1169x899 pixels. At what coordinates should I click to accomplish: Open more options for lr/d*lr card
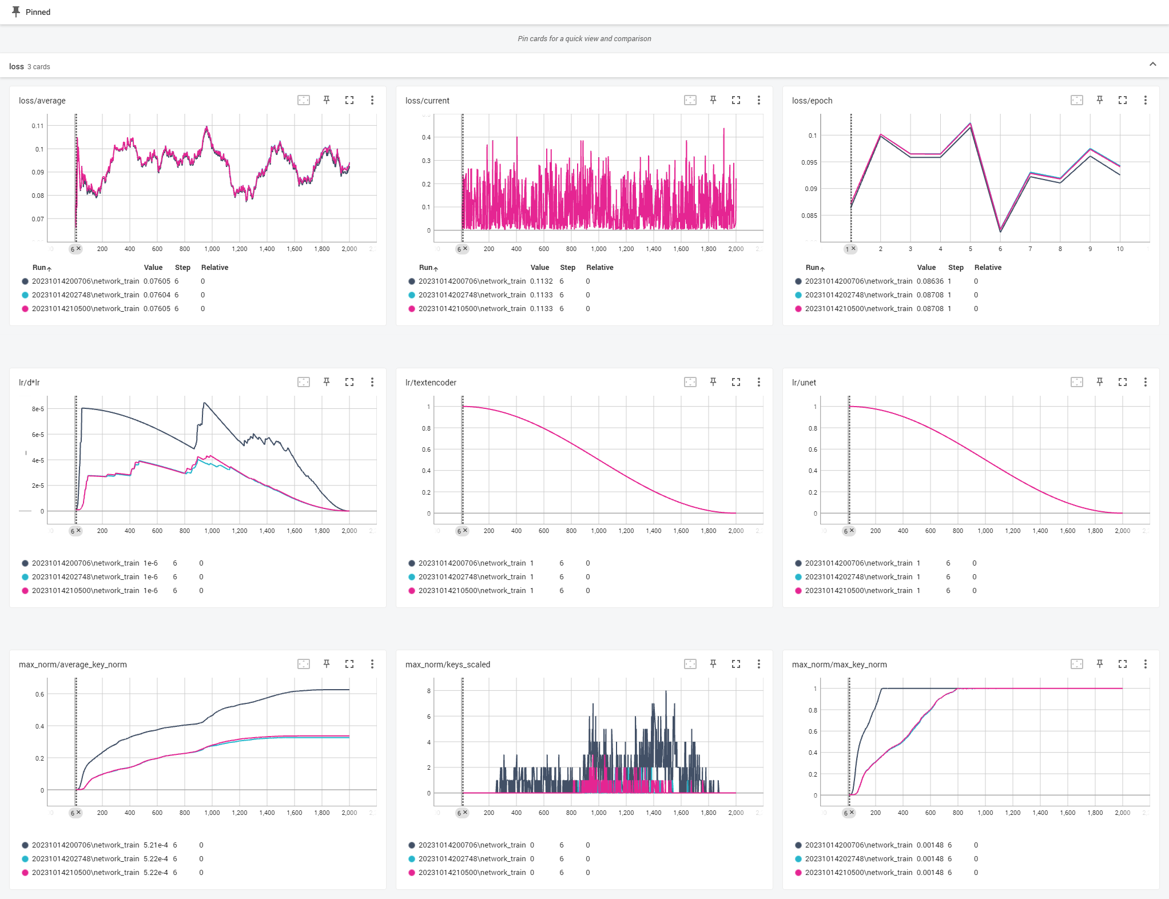[x=372, y=382]
